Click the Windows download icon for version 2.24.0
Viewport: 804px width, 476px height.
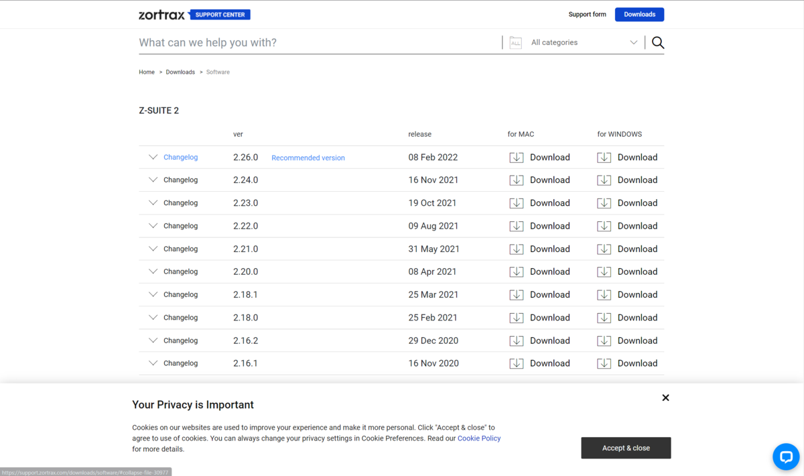tap(604, 180)
